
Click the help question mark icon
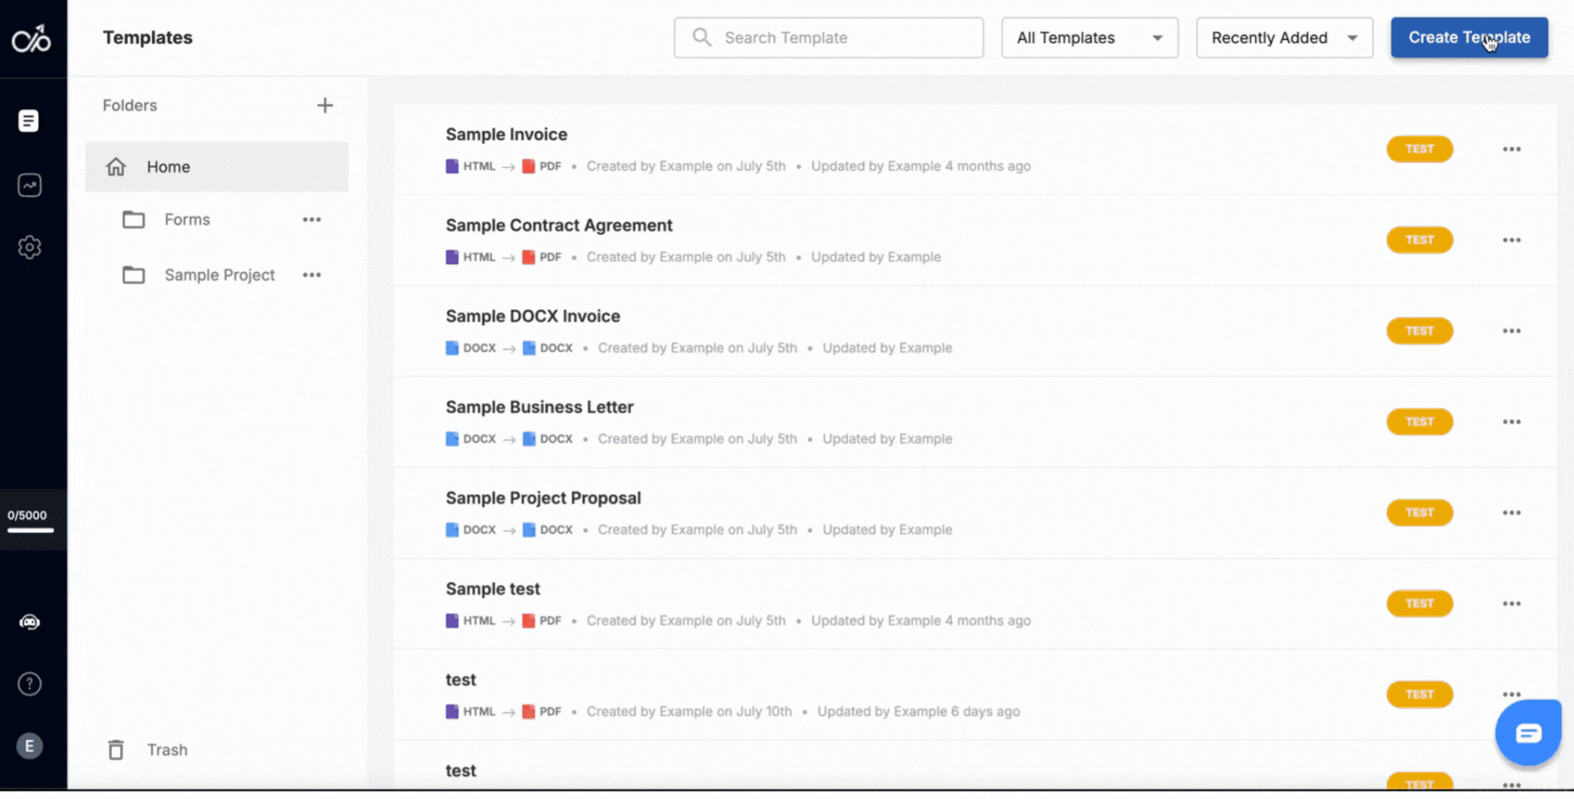(29, 683)
